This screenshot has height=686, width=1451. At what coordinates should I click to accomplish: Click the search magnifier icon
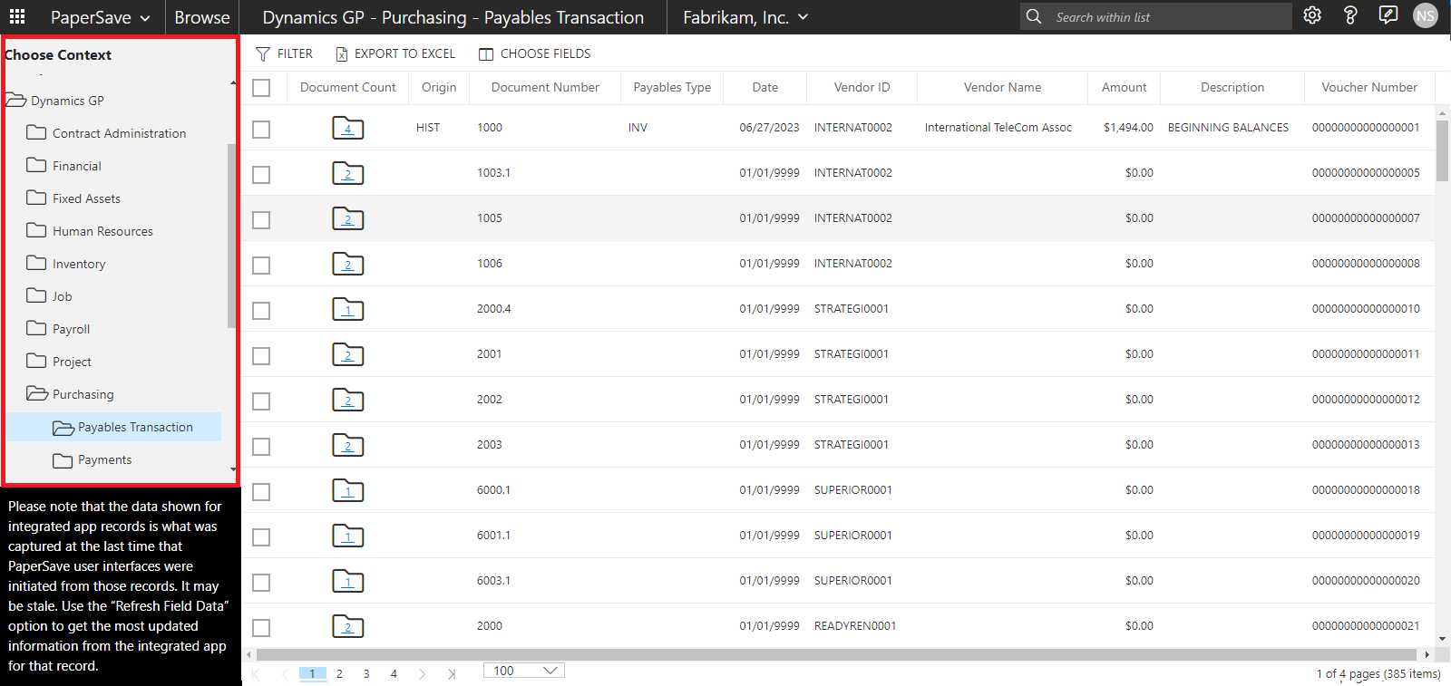(1034, 16)
